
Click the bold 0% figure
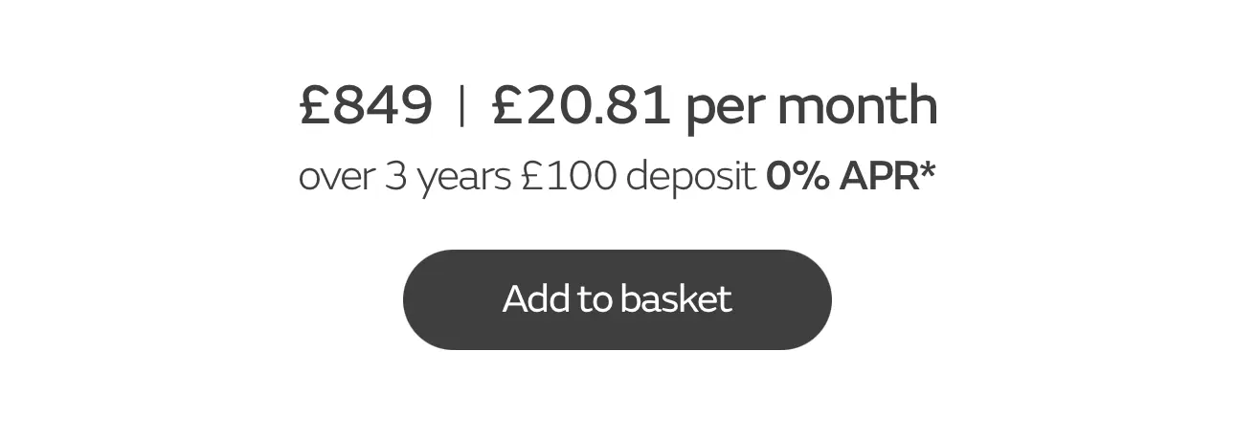click(797, 176)
